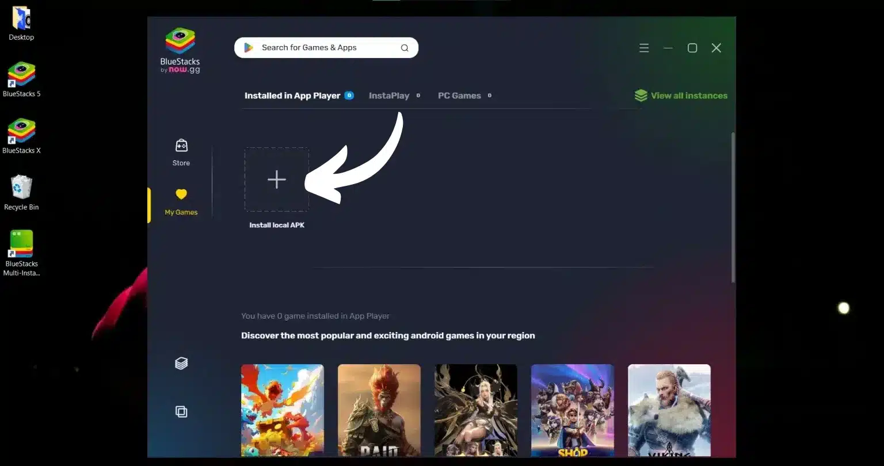Click the plus tile to install local APK
This screenshot has width=884, height=466.
tap(277, 179)
